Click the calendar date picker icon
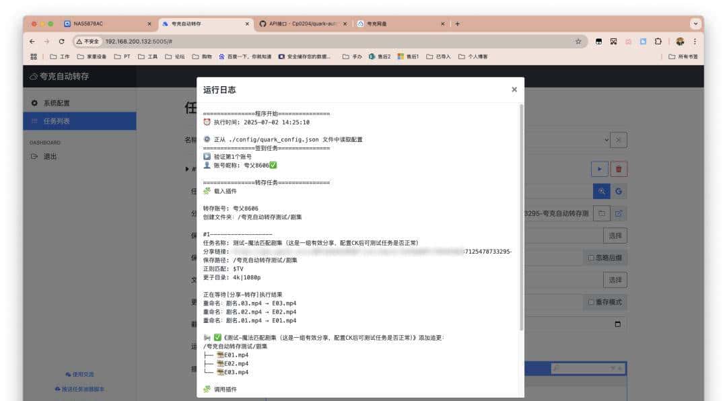The height and width of the screenshot is (401, 727). [x=618, y=324]
